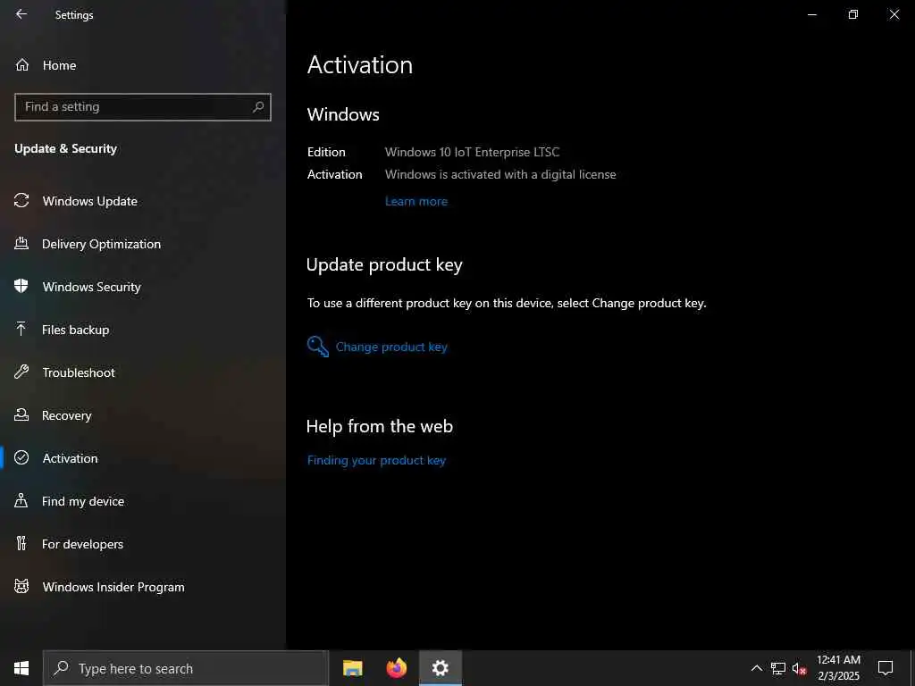Click the Help from the web heading

click(x=380, y=426)
